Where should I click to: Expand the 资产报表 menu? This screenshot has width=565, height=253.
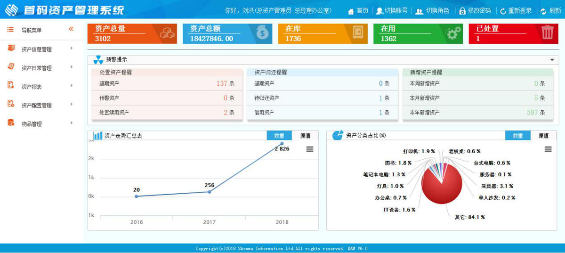point(72,86)
